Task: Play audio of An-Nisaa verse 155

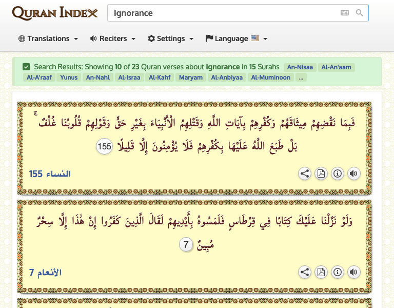Action: [353, 174]
